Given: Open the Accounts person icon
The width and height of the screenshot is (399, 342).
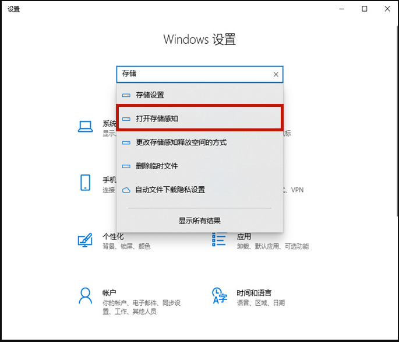Looking at the screenshot, I should tap(86, 296).
